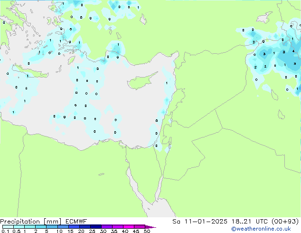Click the '50' legend scale label
301x233 pixels.
[147, 231]
